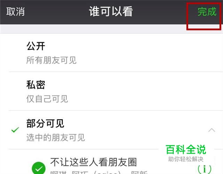Tap the 仅自己可见 subtitle

47,99
